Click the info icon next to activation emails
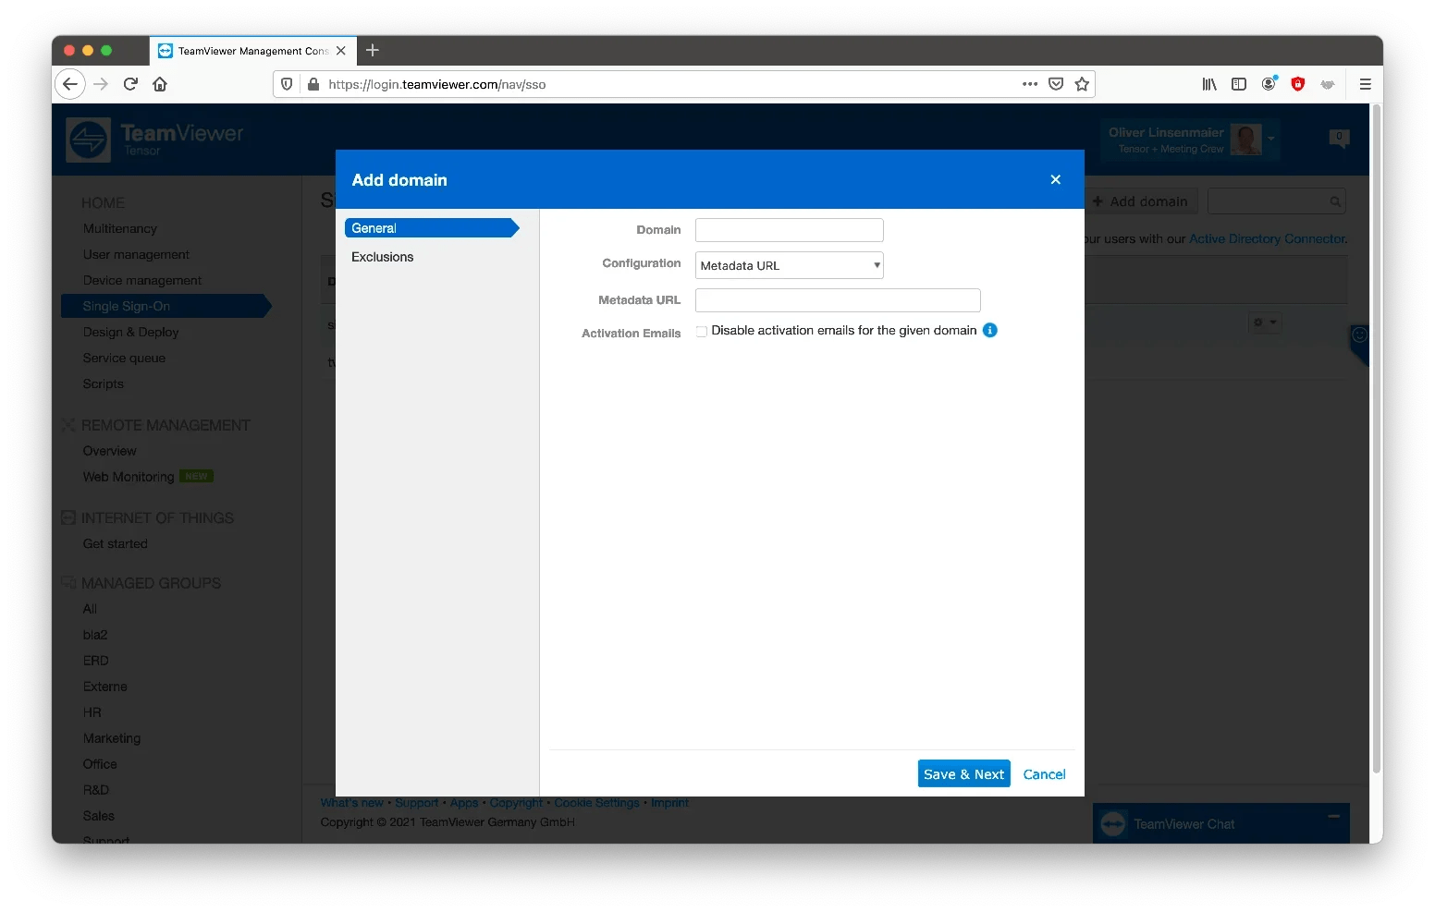This screenshot has height=912, width=1435. [990, 330]
